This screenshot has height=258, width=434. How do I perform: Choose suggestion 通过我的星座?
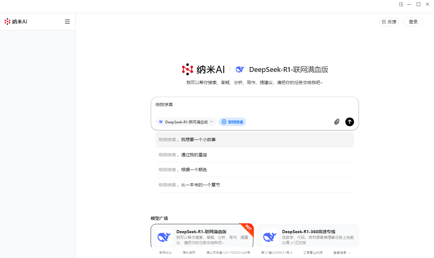(255, 155)
